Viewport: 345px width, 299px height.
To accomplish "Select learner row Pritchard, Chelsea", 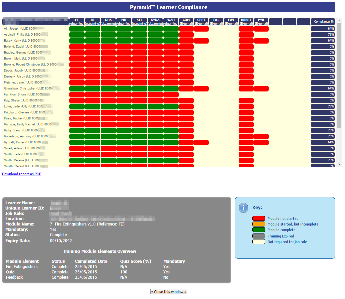I will click(x=29, y=112).
